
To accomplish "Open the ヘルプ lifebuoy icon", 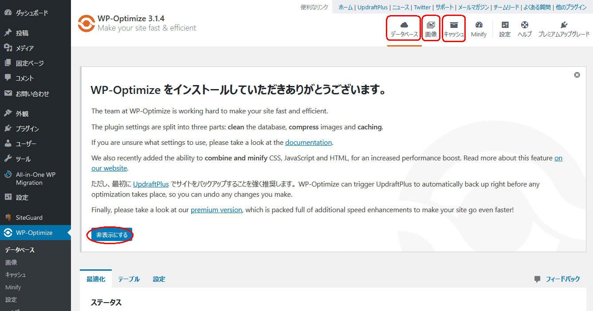I will click(x=525, y=25).
